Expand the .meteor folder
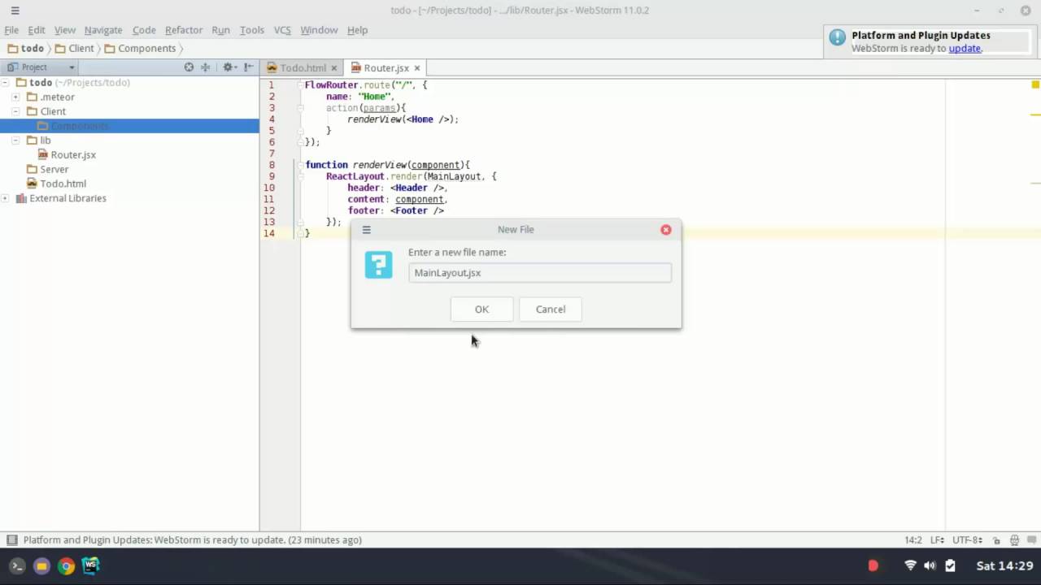 coord(15,97)
